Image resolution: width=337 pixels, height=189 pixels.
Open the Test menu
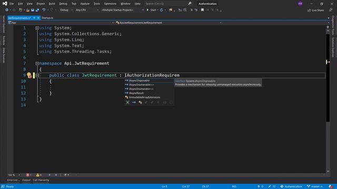pos(74,4)
